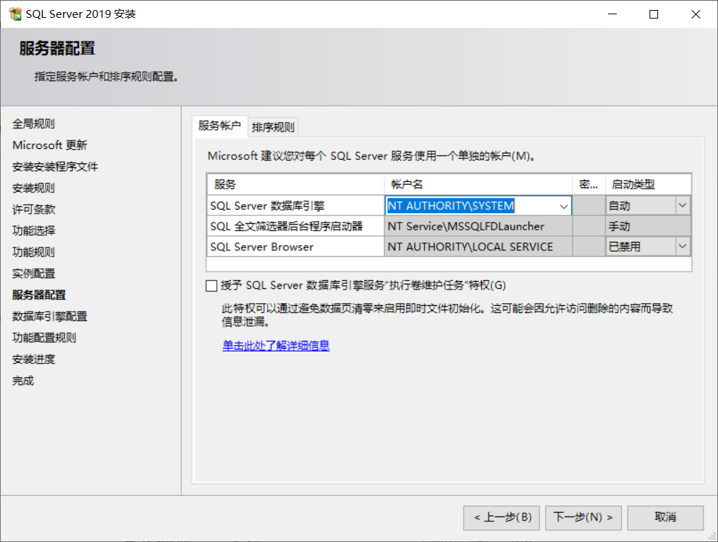Open the 单击此处了解详细信息 link

[x=276, y=345]
